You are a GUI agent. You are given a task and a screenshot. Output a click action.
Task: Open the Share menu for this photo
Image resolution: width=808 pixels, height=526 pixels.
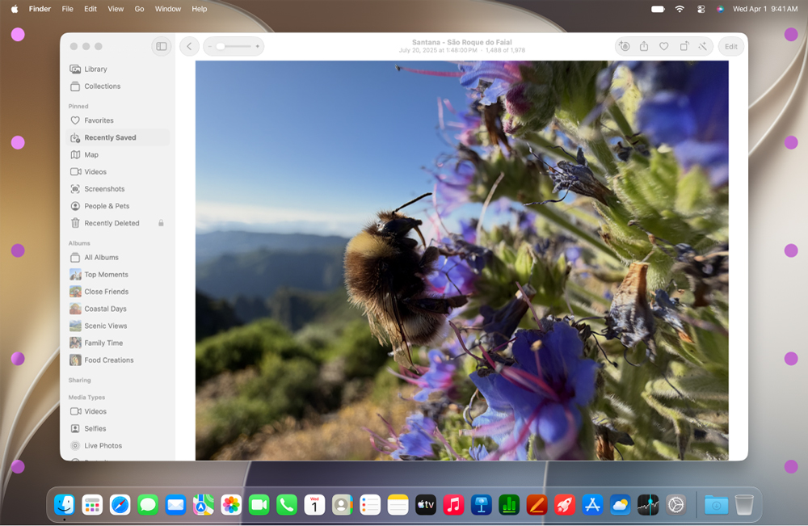pyautogui.click(x=644, y=46)
